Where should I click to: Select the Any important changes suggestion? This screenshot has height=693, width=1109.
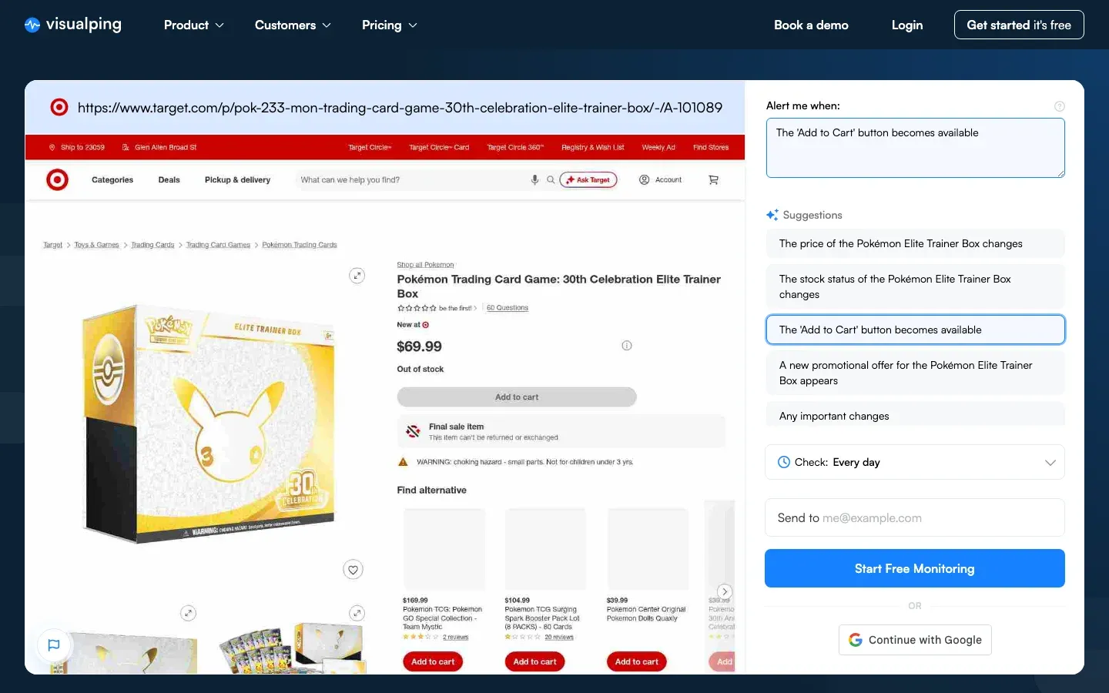coord(915,414)
